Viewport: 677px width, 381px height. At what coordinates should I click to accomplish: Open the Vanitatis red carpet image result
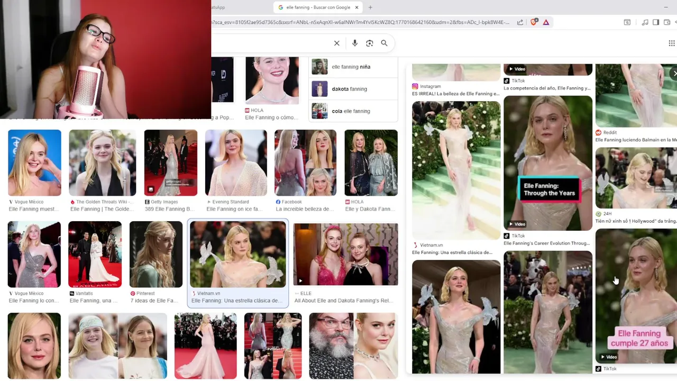[95, 255]
